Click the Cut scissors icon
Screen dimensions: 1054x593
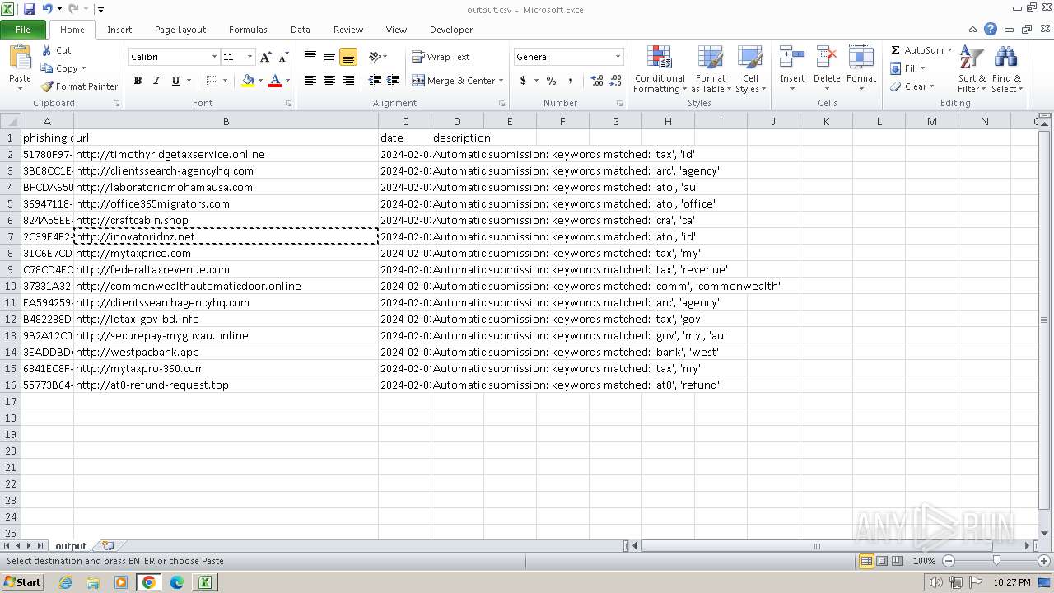click(48, 50)
